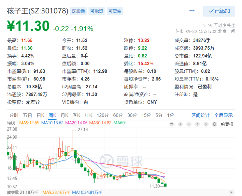Open the 均线 indicator settings
Image resolution: width=242 pixels, height=196 pixels.
(11, 123)
